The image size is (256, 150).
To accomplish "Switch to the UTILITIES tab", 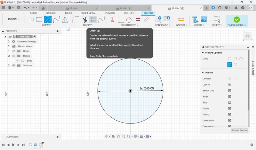I will (129, 13).
